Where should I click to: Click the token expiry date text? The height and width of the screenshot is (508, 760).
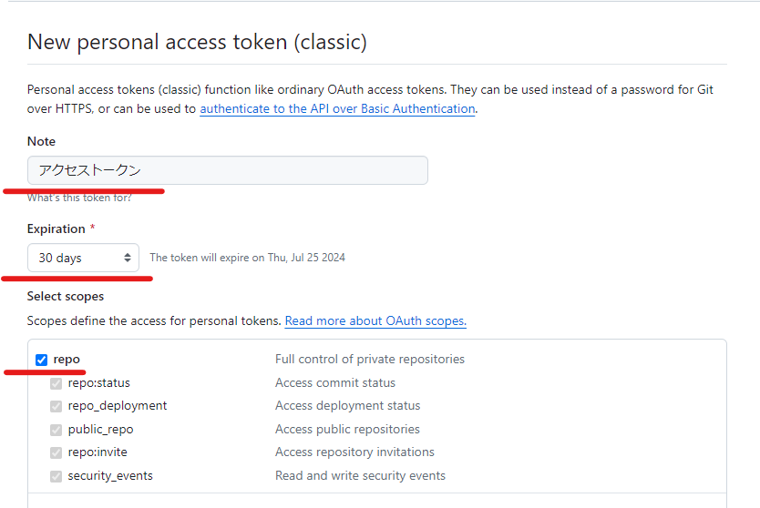[247, 258]
